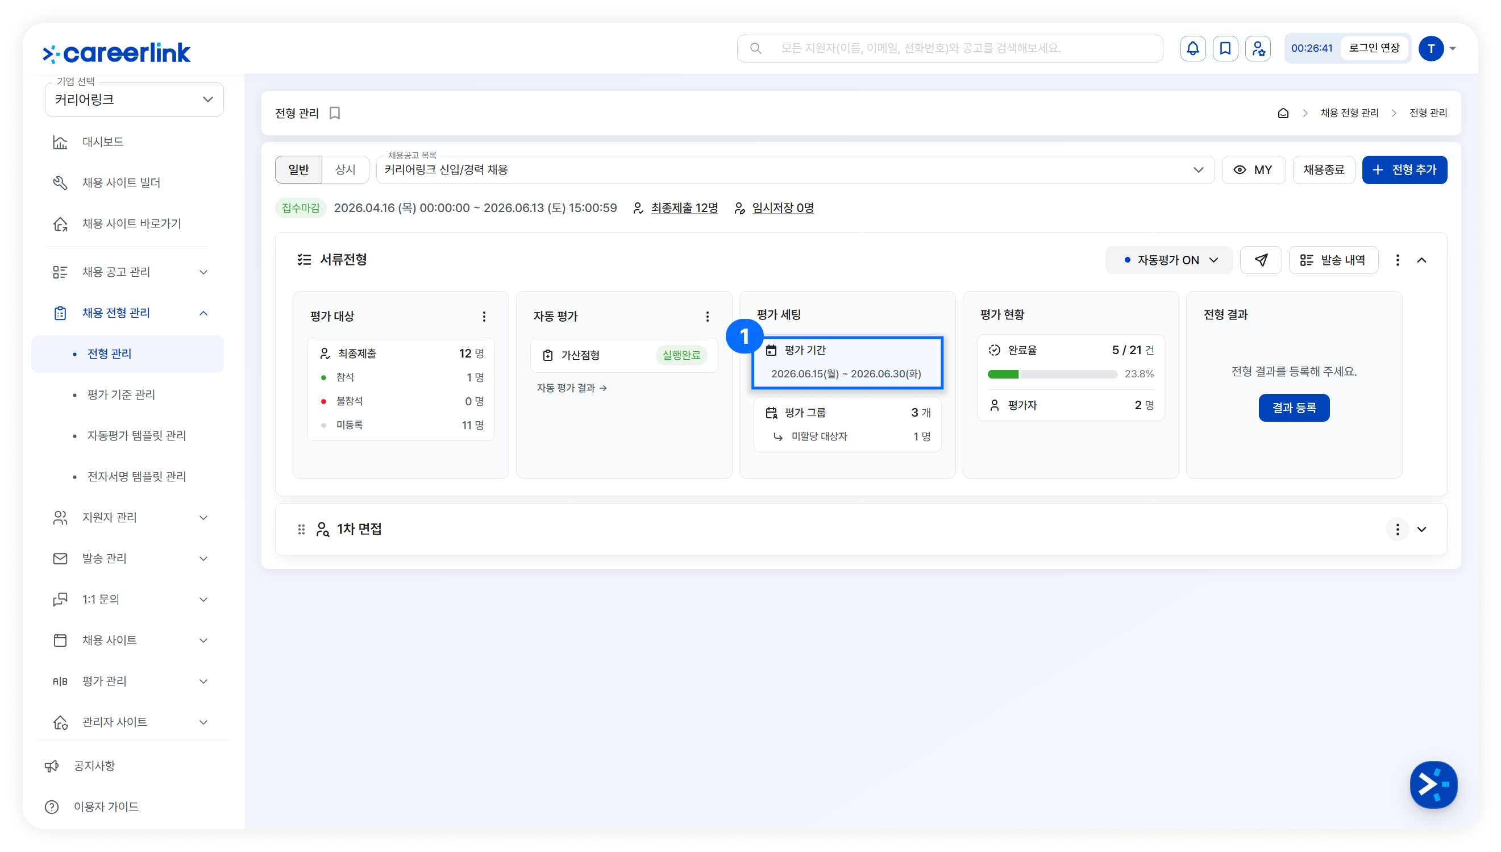Screen dimensions: 1501x852
Task: Select the 일반 toggle option
Action: pyautogui.click(x=298, y=170)
